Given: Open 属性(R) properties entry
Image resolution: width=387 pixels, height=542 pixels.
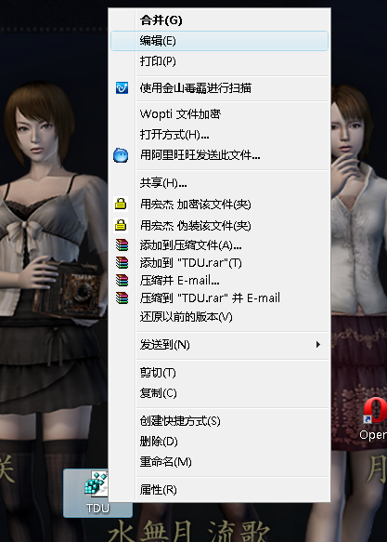Looking at the screenshot, I should pos(219,489).
